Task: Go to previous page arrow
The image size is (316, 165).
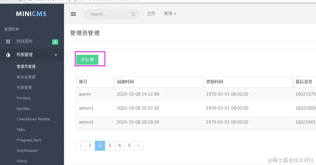Action: tap(81, 145)
